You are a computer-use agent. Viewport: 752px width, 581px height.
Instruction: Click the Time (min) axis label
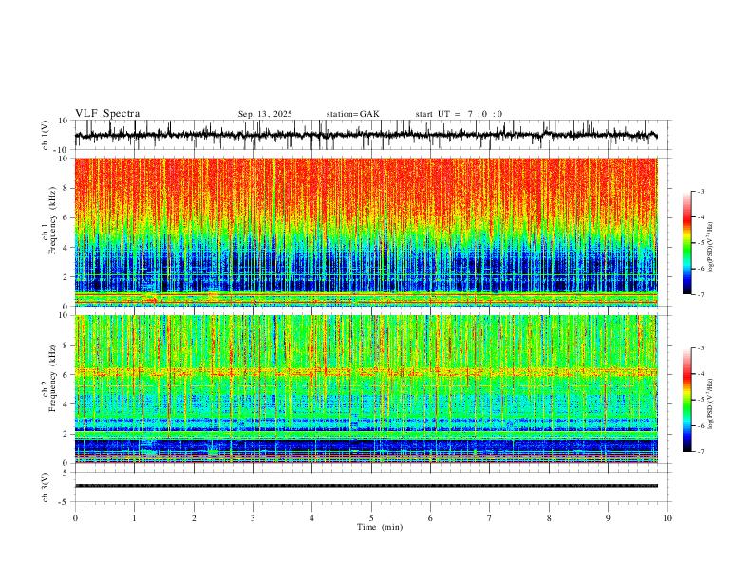[380, 527]
